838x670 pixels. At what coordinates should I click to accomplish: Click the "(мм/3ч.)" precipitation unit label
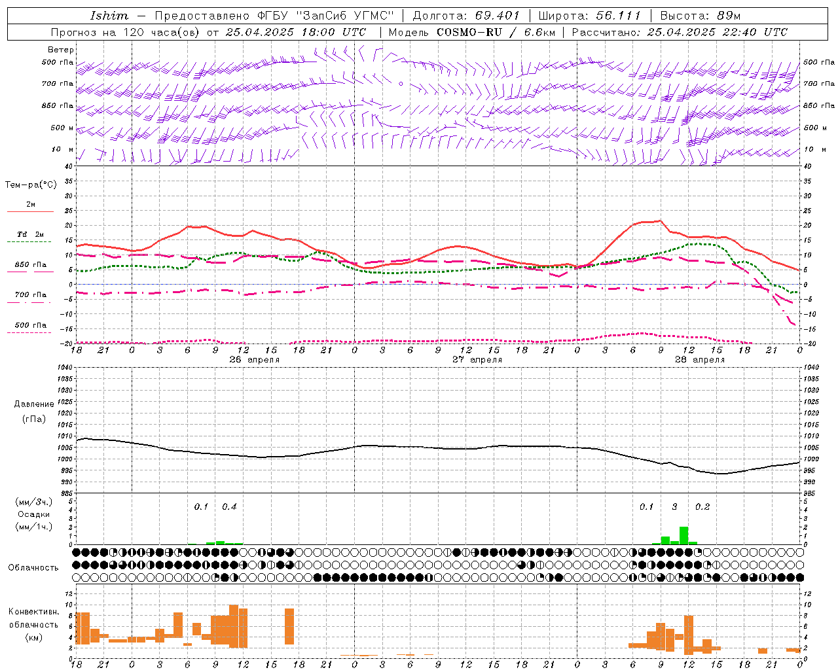(x=33, y=502)
